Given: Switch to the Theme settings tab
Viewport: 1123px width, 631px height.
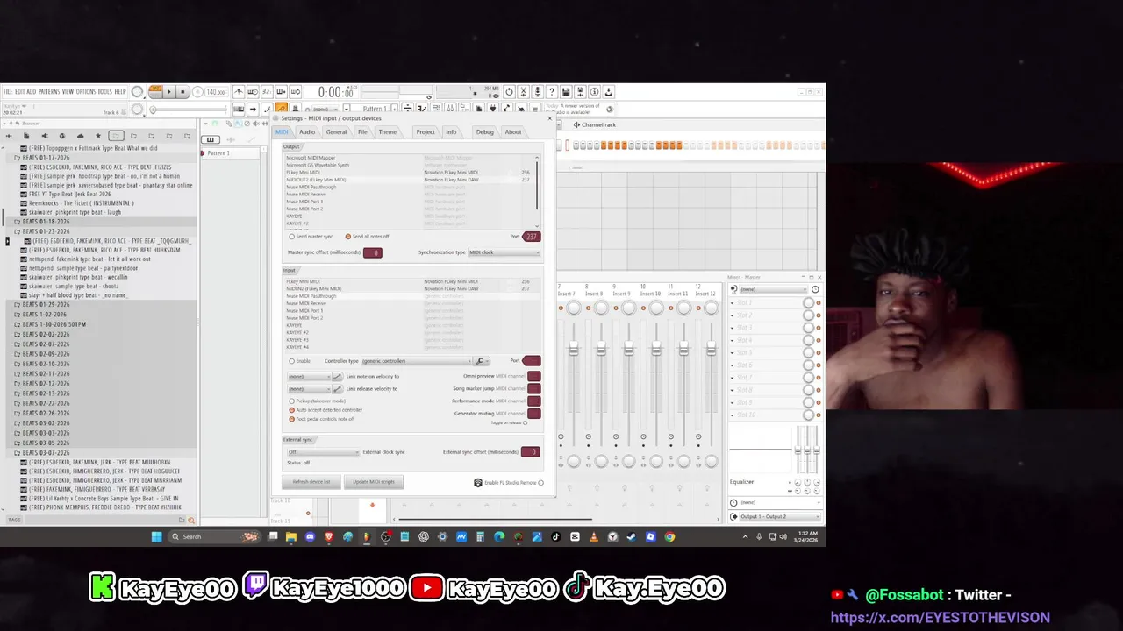Looking at the screenshot, I should click(x=387, y=132).
